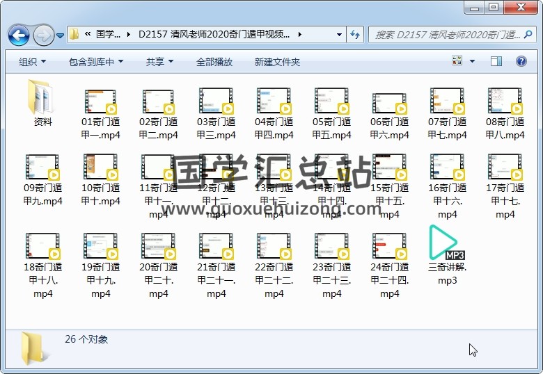Image resolution: width=543 pixels, height=374 pixels.
Task: Expand address bar history dropdown
Action: (340, 34)
